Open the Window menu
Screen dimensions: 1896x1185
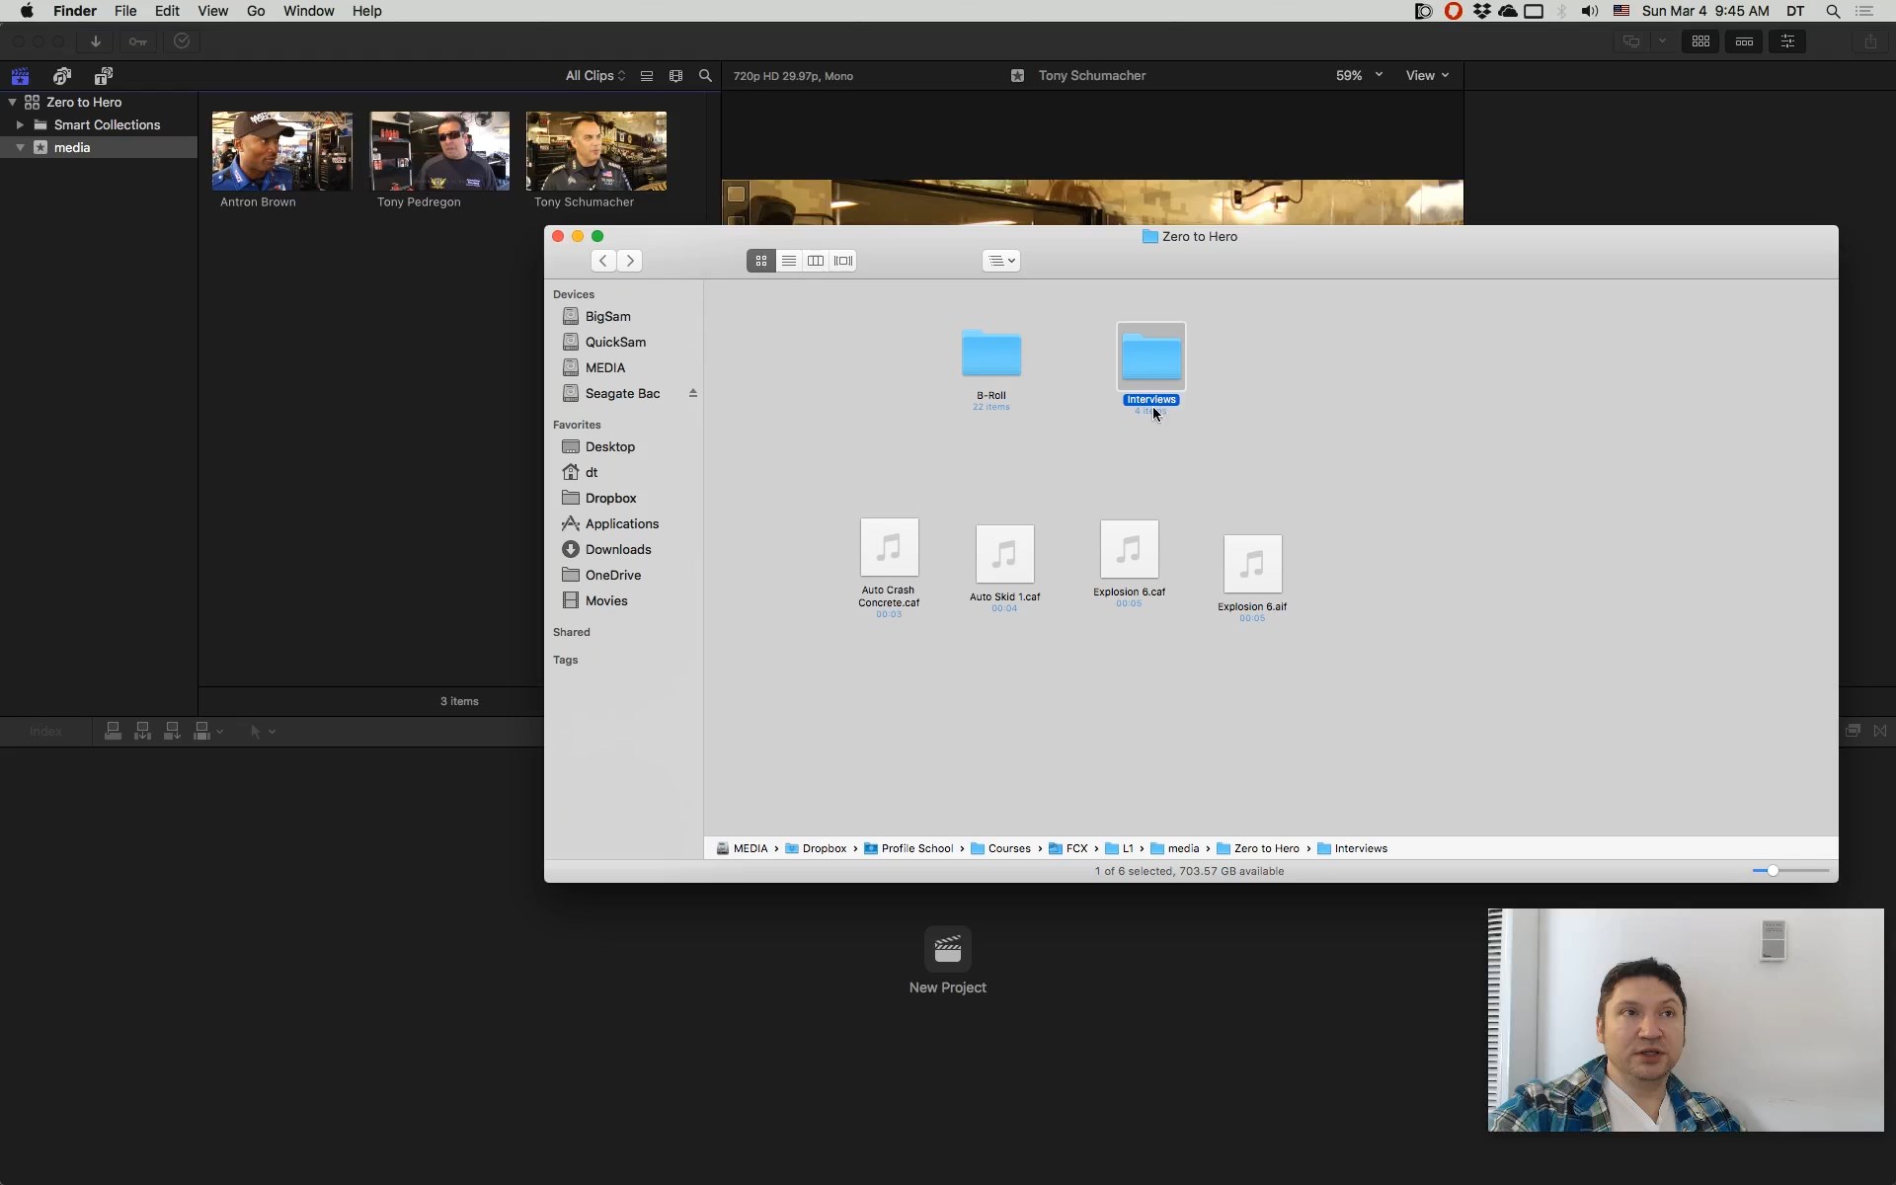coord(308,11)
